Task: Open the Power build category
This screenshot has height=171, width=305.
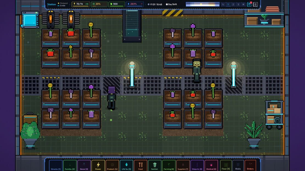Action: click(98, 165)
